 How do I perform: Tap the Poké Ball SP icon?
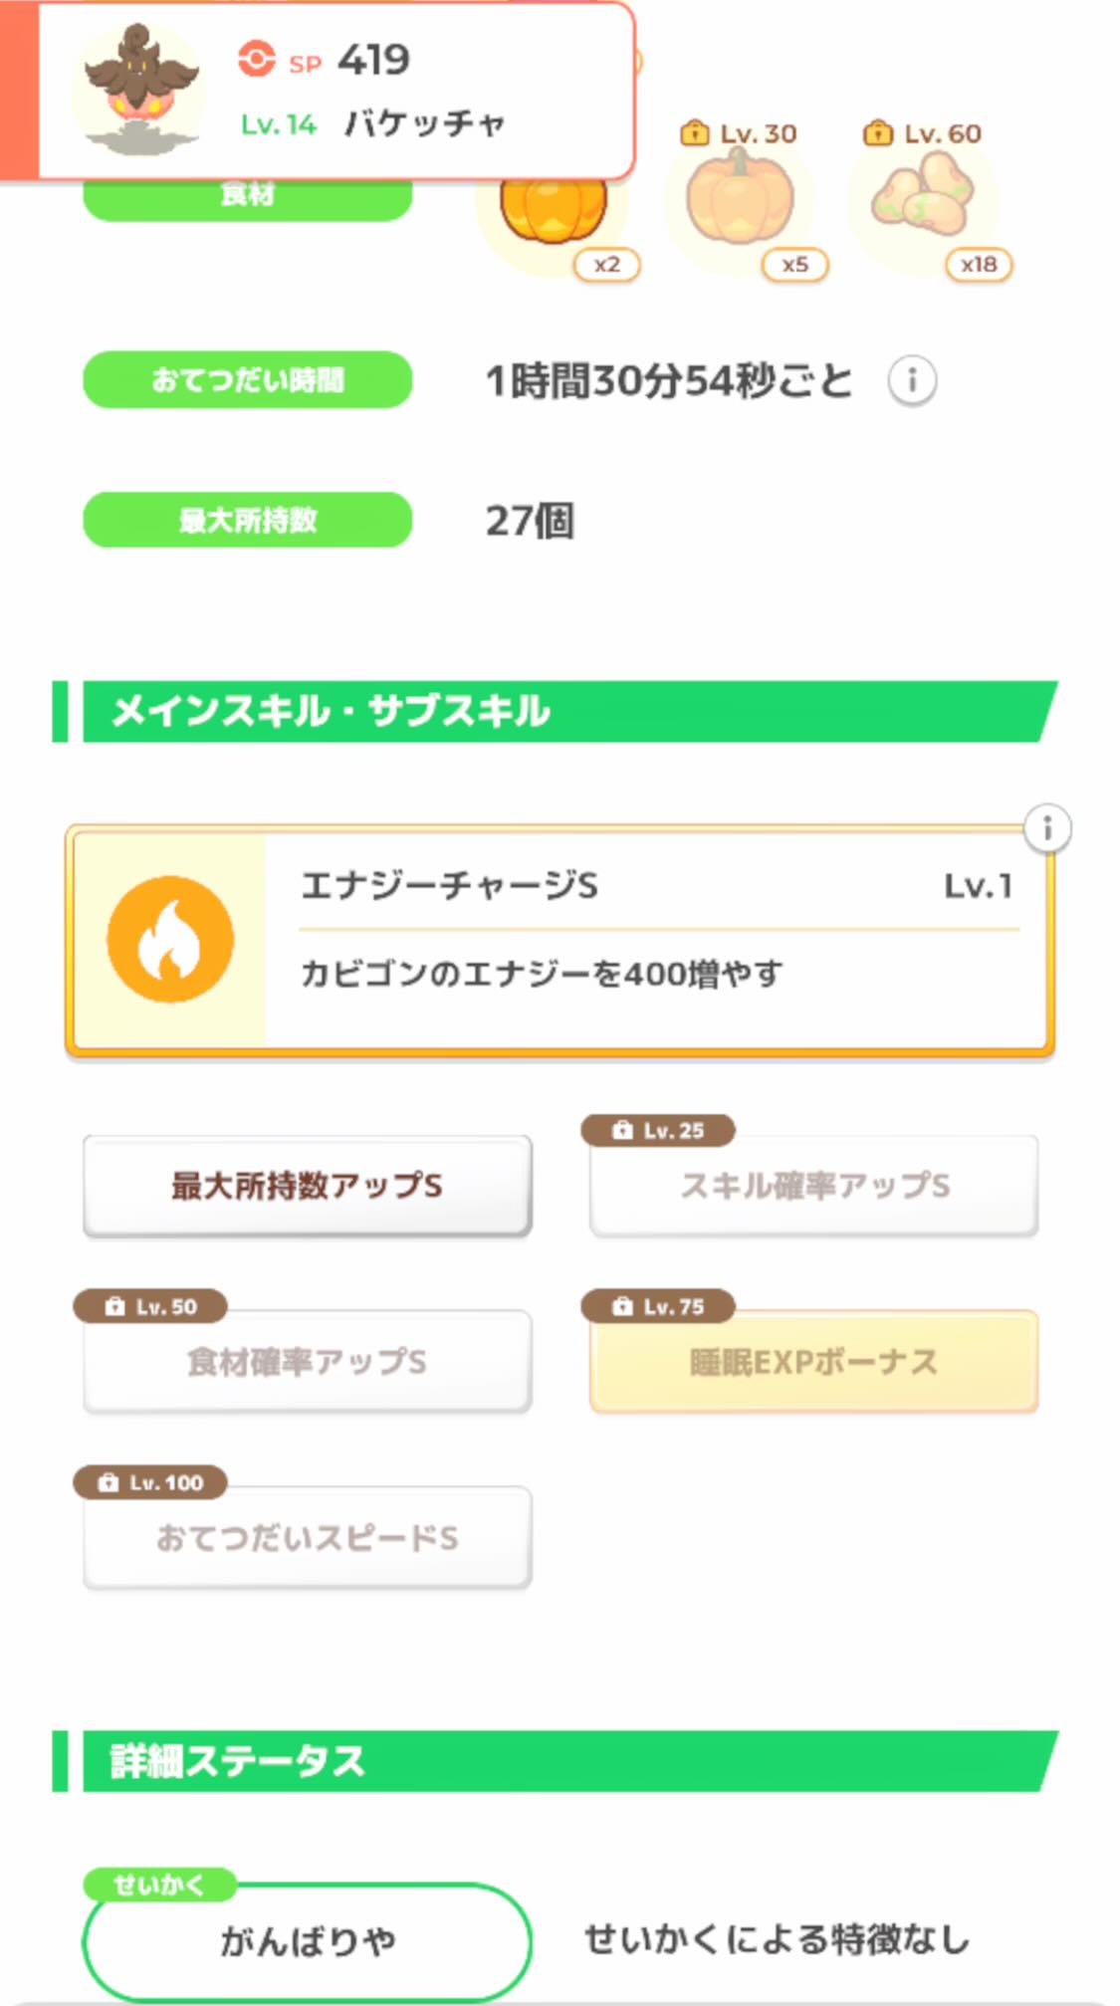[257, 59]
